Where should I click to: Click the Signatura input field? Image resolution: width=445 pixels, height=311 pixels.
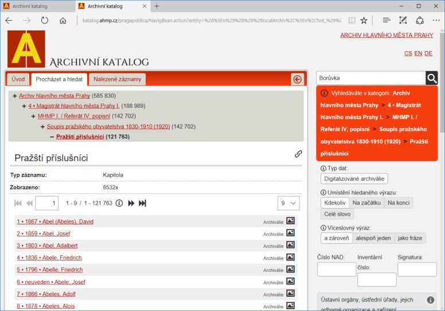tap(417, 269)
